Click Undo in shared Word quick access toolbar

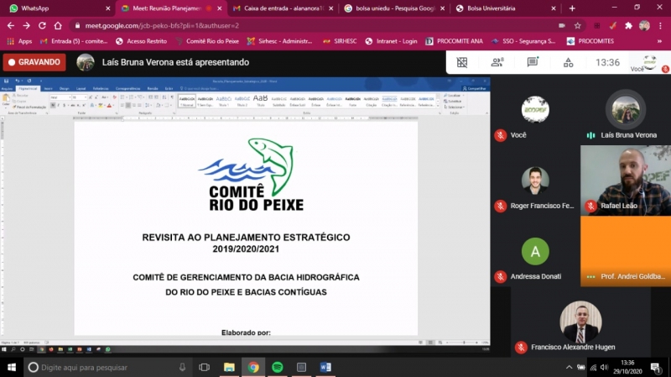click(17, 81)
